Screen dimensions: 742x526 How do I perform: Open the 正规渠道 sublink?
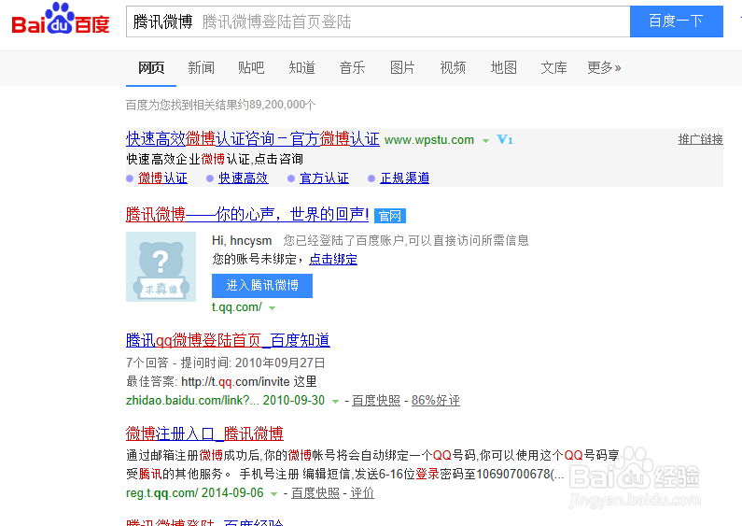[404, 178]
